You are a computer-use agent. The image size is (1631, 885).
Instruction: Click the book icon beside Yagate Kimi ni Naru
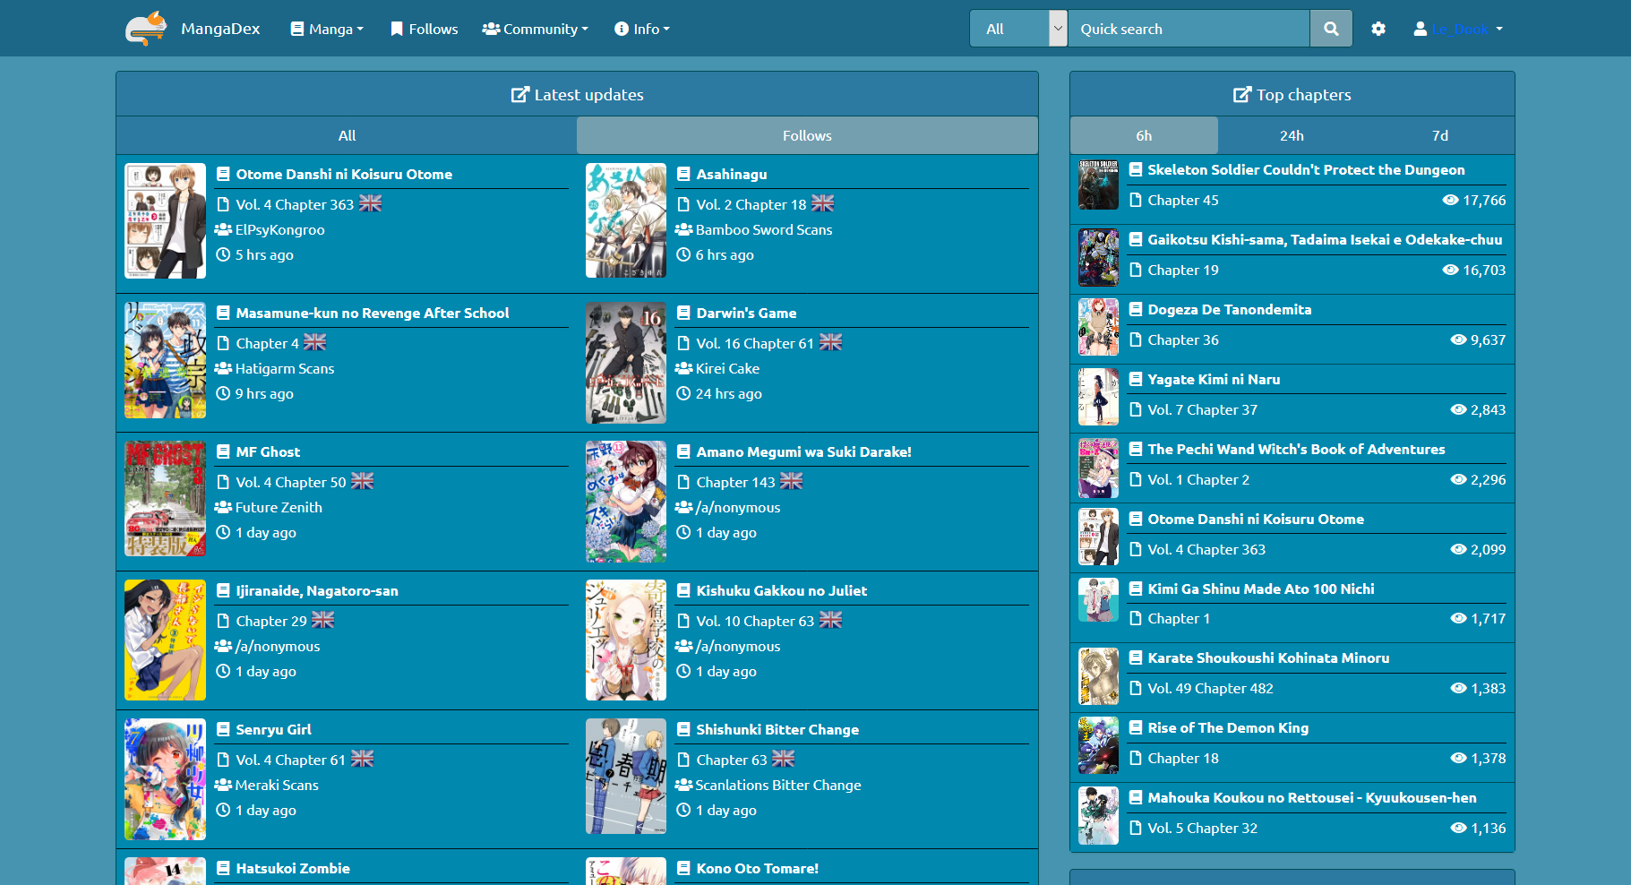coord(1136,379)
